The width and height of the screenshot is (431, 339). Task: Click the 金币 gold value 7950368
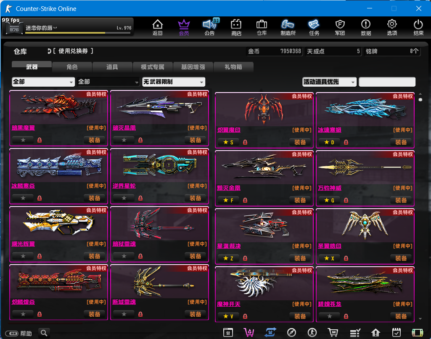291,51
